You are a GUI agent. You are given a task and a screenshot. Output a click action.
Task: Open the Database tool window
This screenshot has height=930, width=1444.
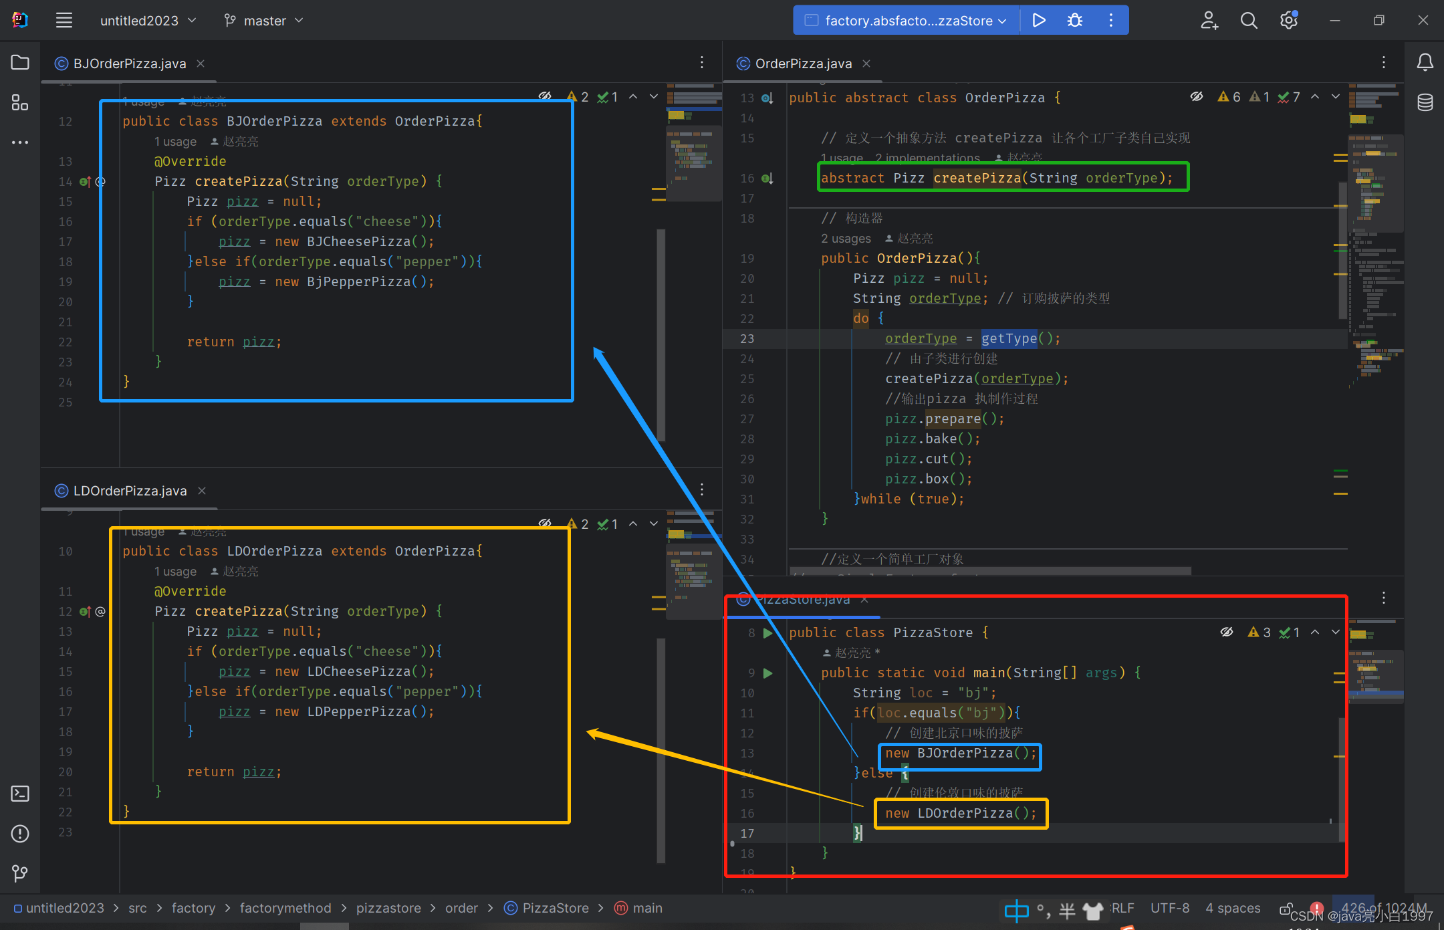[1425, 102]
